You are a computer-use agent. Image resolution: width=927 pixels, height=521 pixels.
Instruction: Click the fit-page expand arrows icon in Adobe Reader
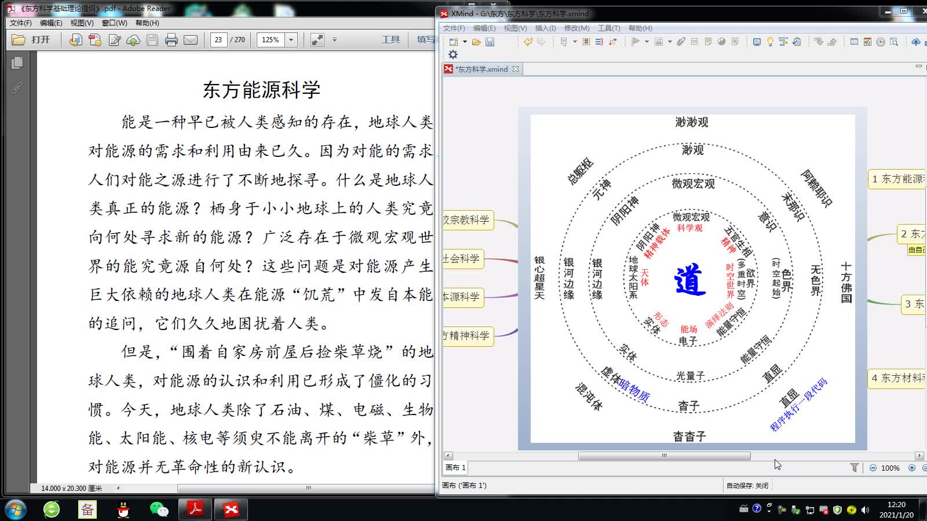pyautogui.click(x=317, y=40)
